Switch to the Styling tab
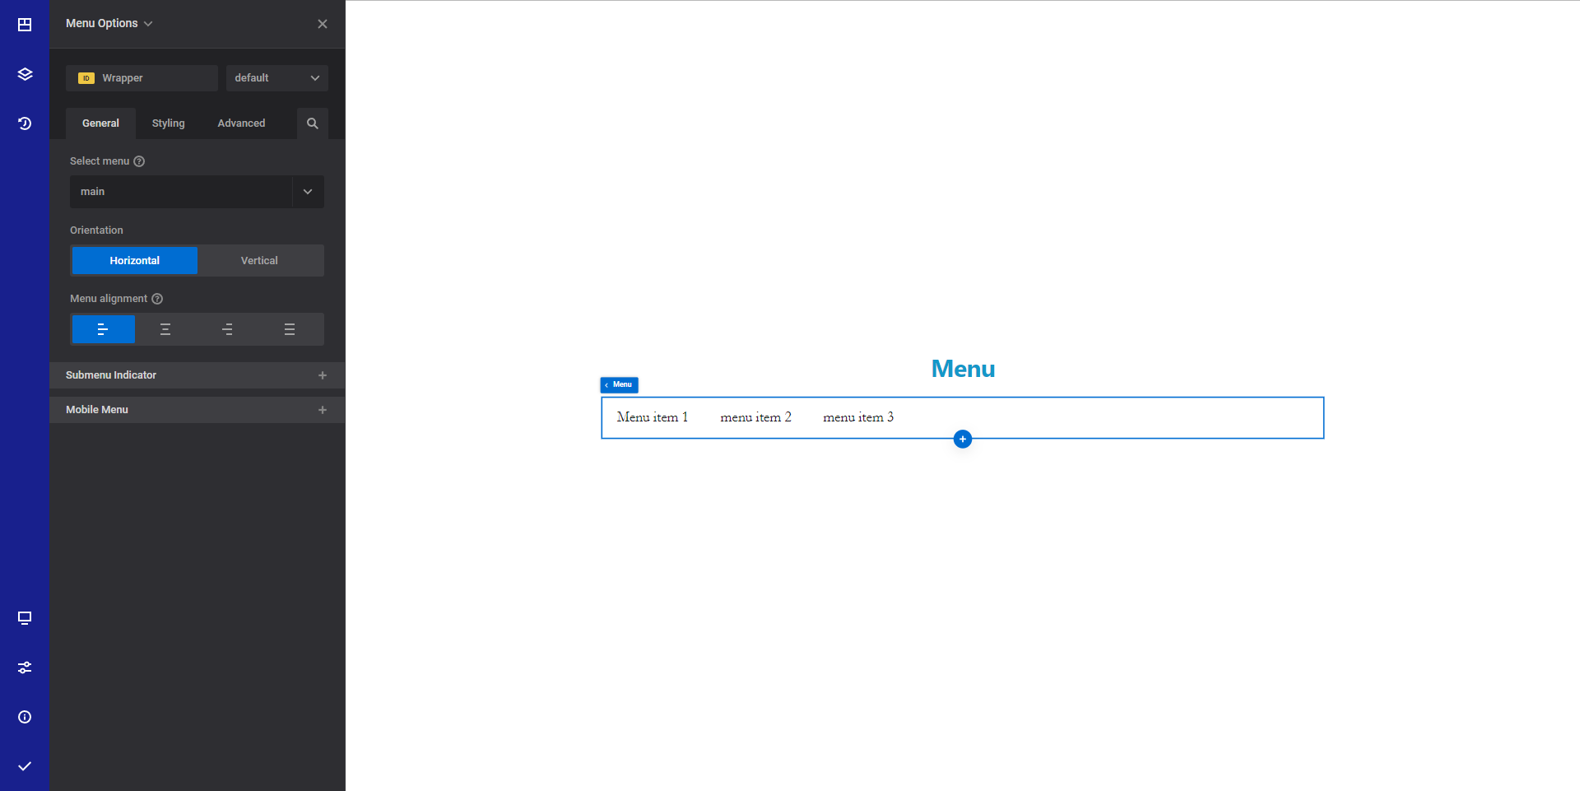1580x791 pixels. (x=168, y=123)
